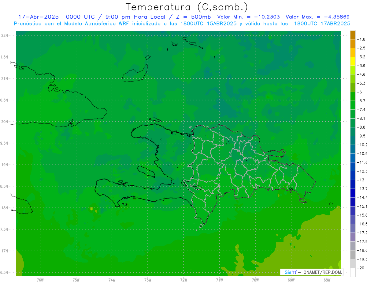367x284 pixels.
Task: Pick the yellow swatch between -3.2 and -3.9
Action: 353,61
